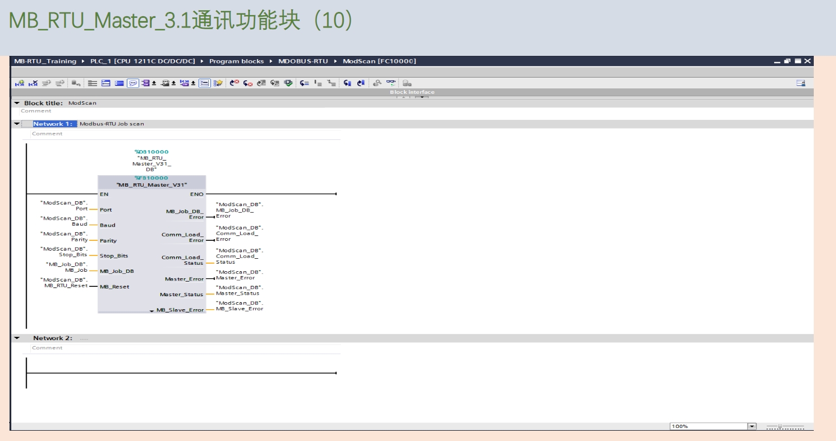
Task: Click the Show tag information icon
Action: point(165,83)
